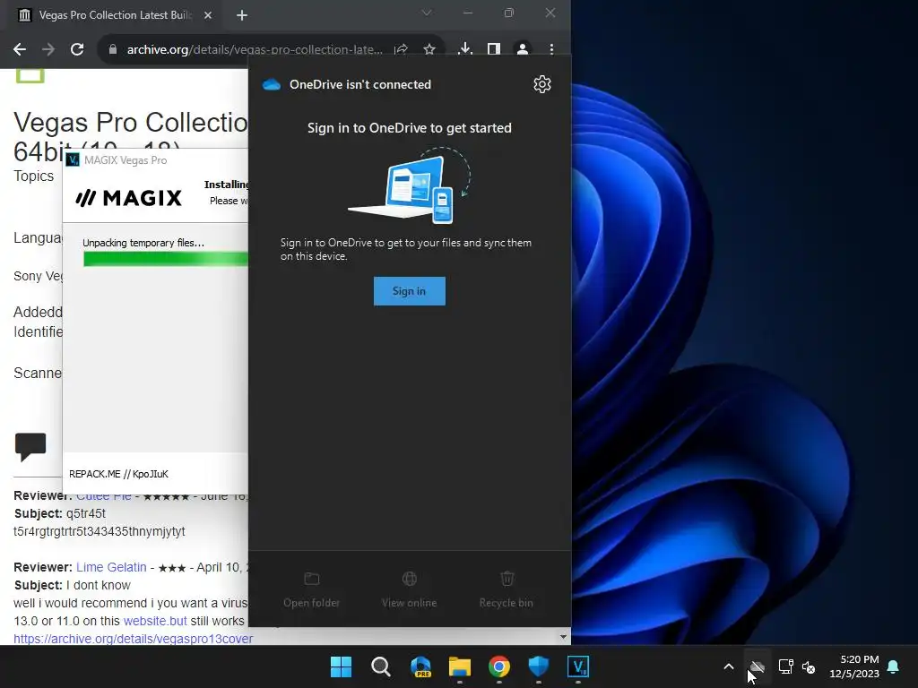This screenshot has width=918, height=688.
Task: Click the MAGIX logo in installer
Action: pyautogui.click(x=129, y=198)
